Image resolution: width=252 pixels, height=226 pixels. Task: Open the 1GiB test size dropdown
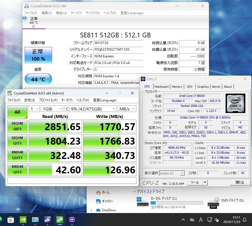(52, 109)
